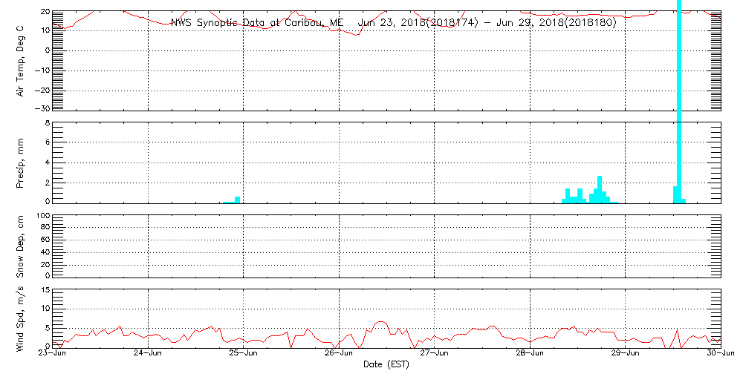Click the wind speed peak on Jun 26

(x=380, y=323)
